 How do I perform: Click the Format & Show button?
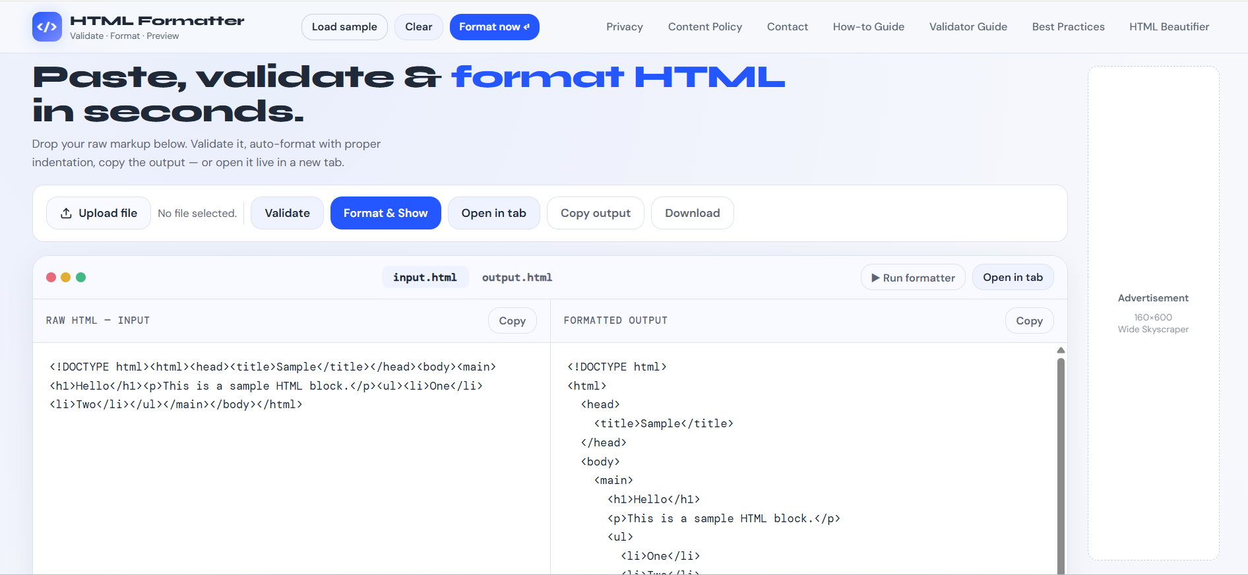[386, 213]
